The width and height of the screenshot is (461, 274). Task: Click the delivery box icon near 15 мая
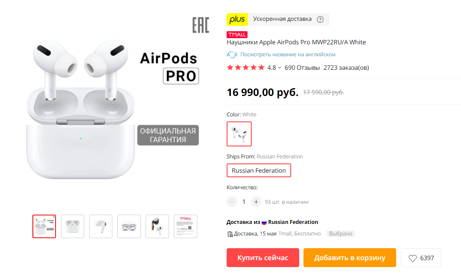230,234
